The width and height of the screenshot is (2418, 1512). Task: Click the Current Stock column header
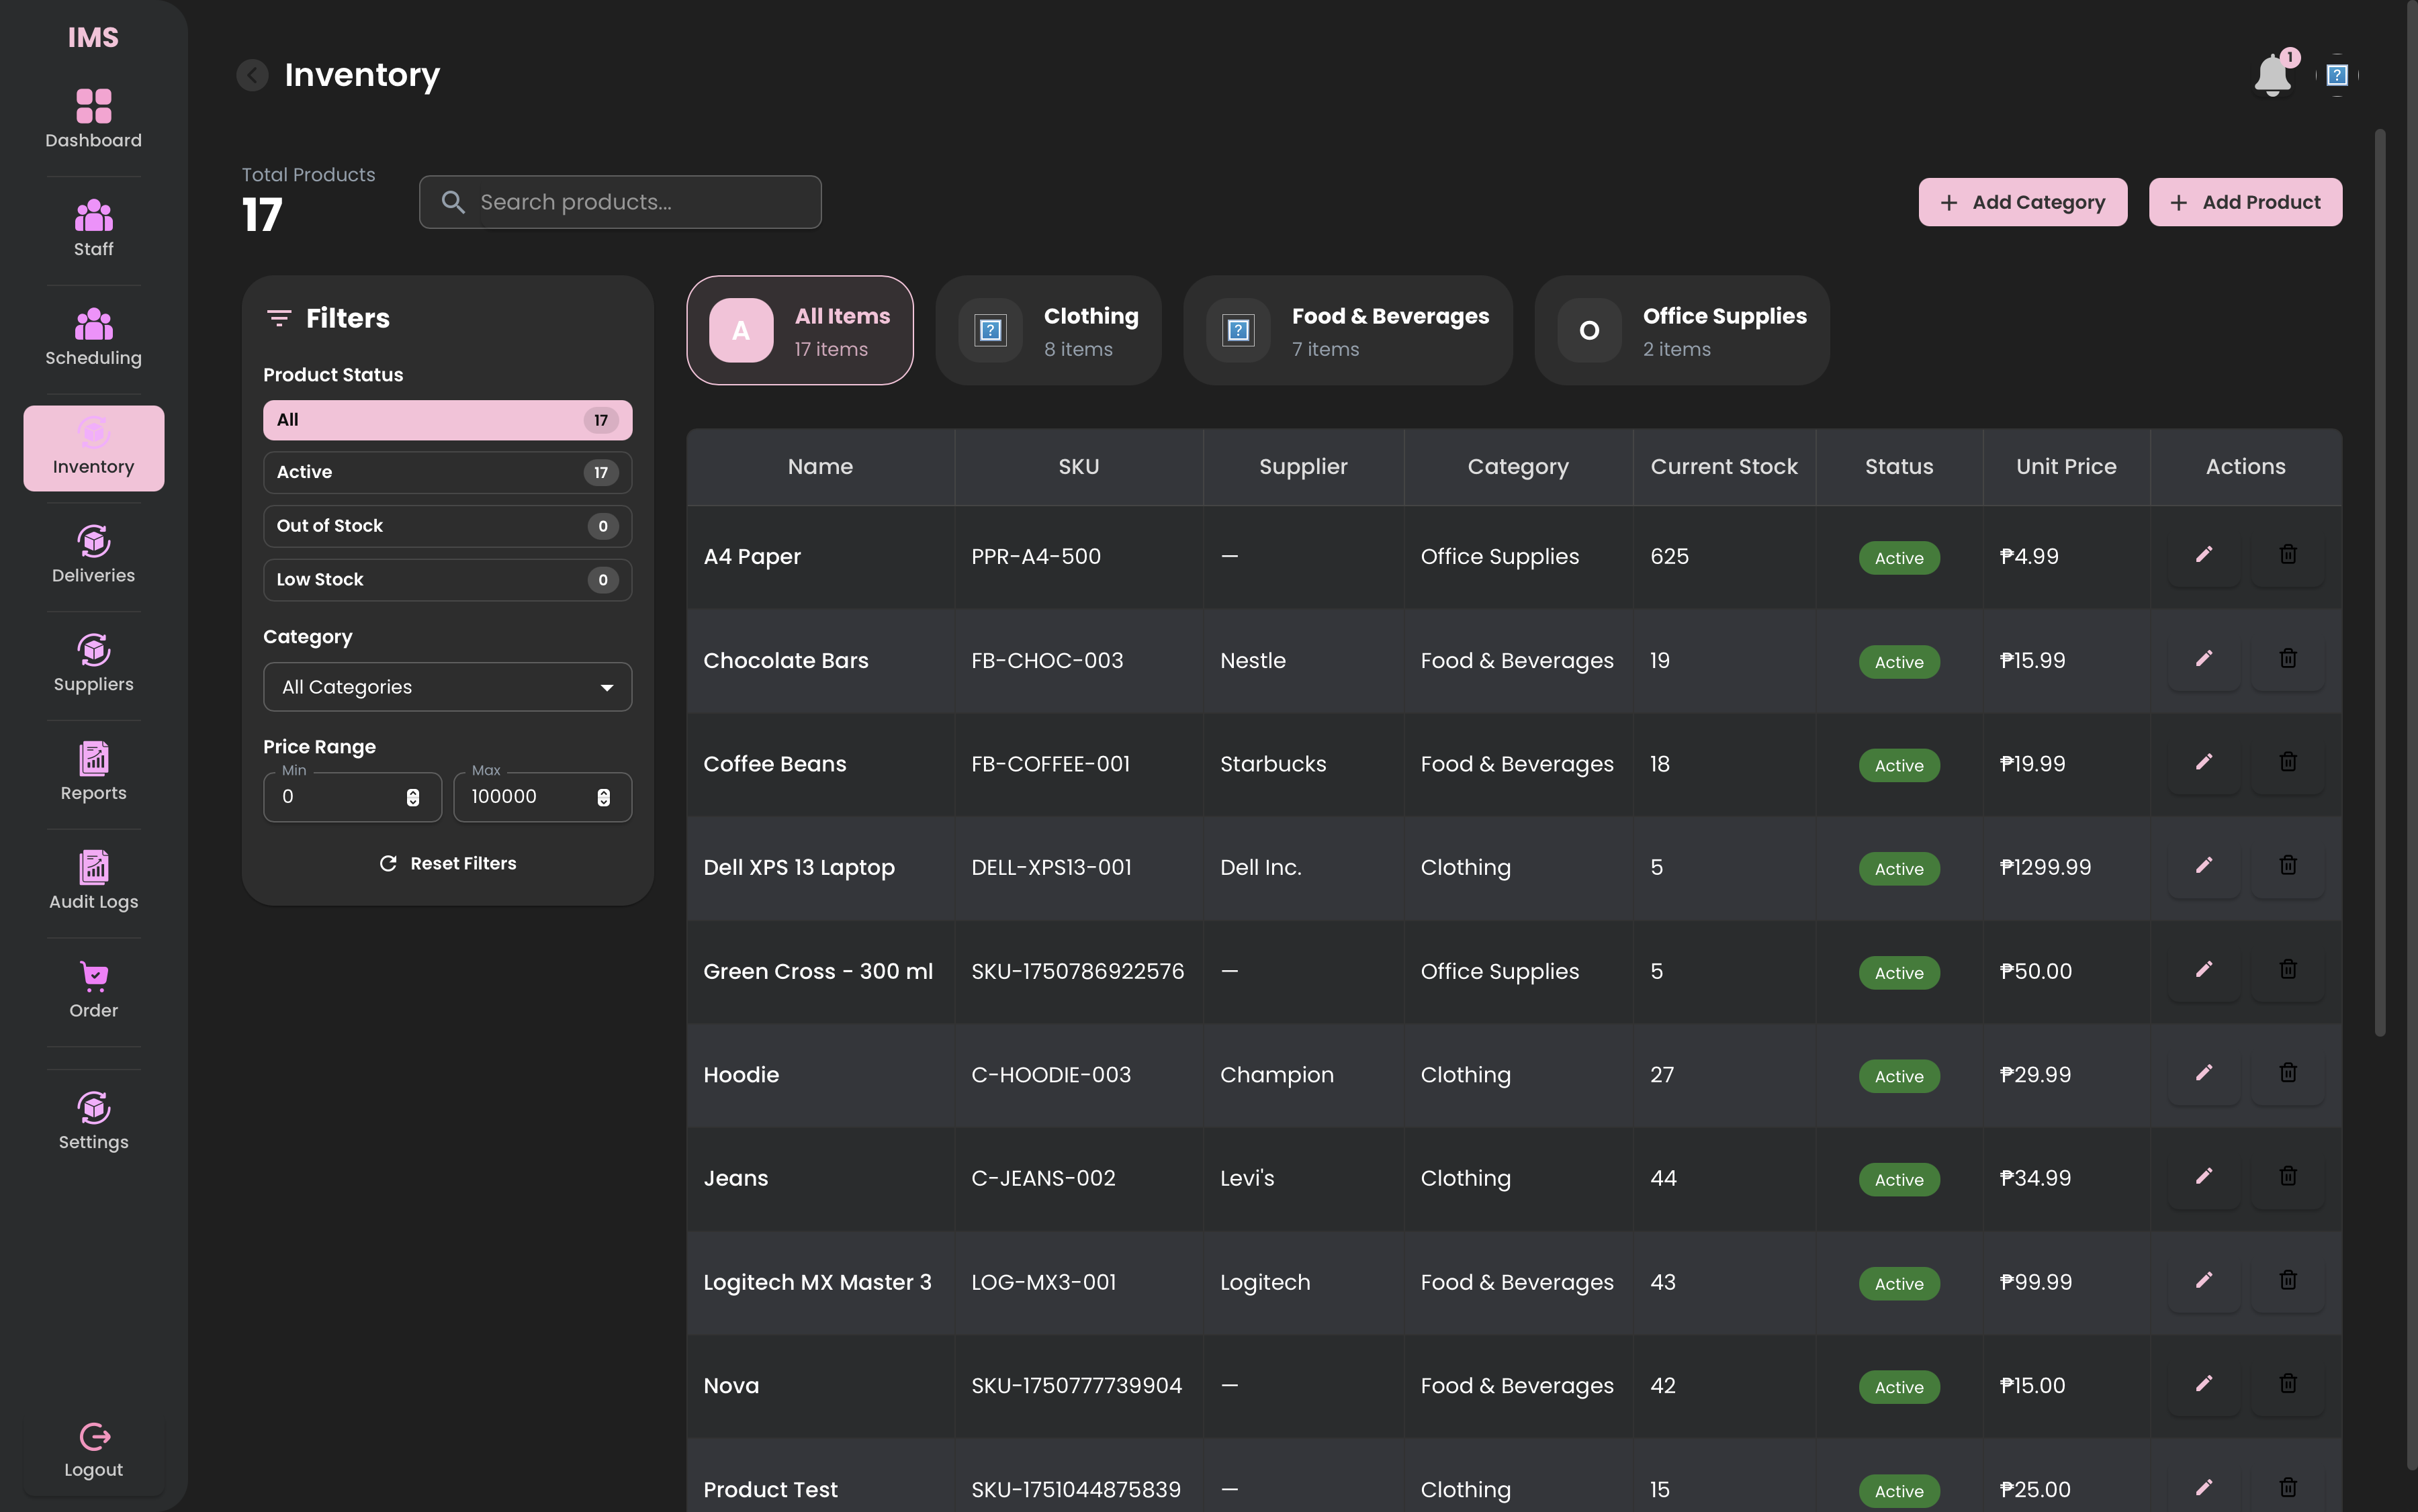[1723, 466]
